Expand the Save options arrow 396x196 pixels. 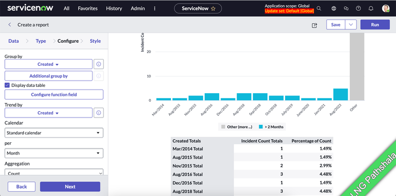pos(351,25)
